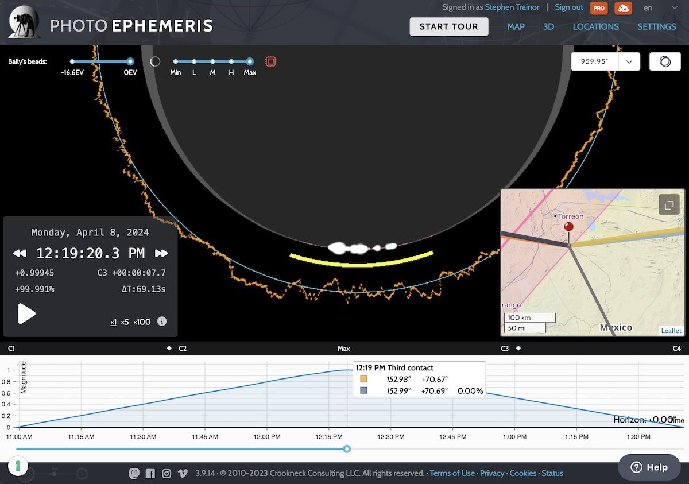
Task: Click the red GPU chip icon
Action: click(271, 61)
